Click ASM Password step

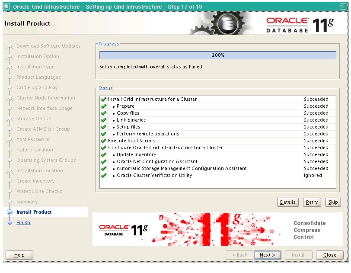pos(33,139)
